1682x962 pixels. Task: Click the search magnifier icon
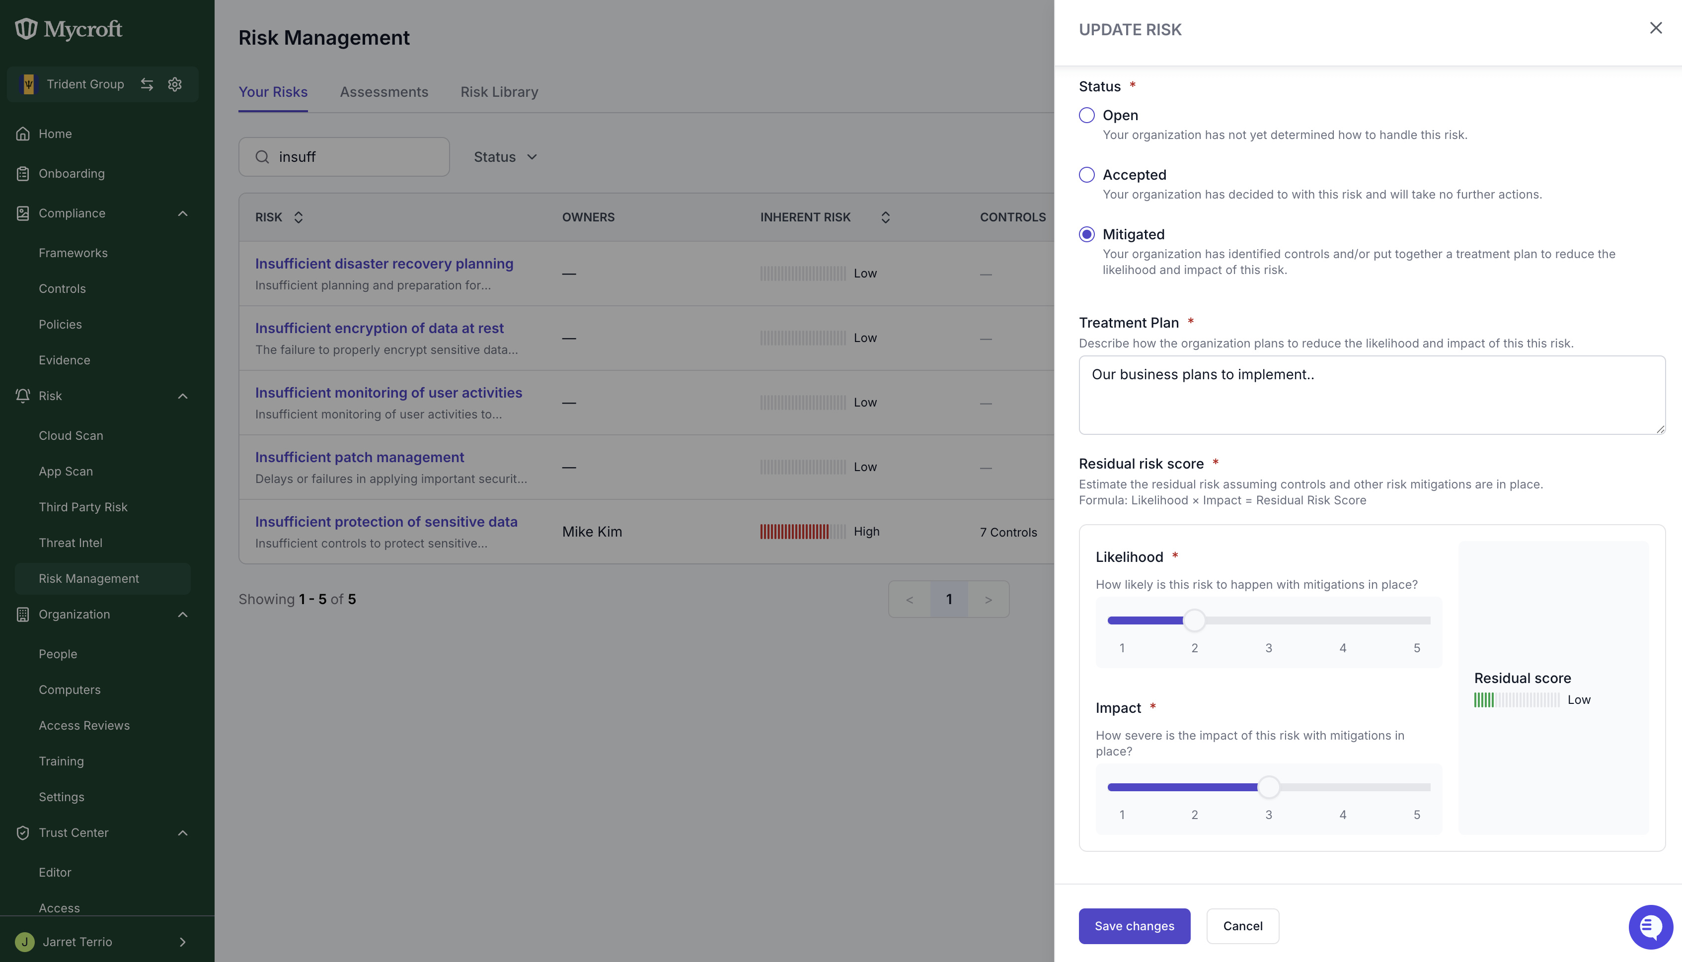pyautogui.click(x=262, y=156)
